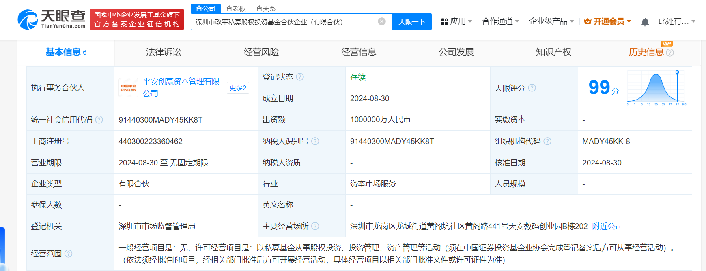Viewport: 706px width, 271px height.
Task: Switch to the 经营信息 tab
Action: click(359, 52)
